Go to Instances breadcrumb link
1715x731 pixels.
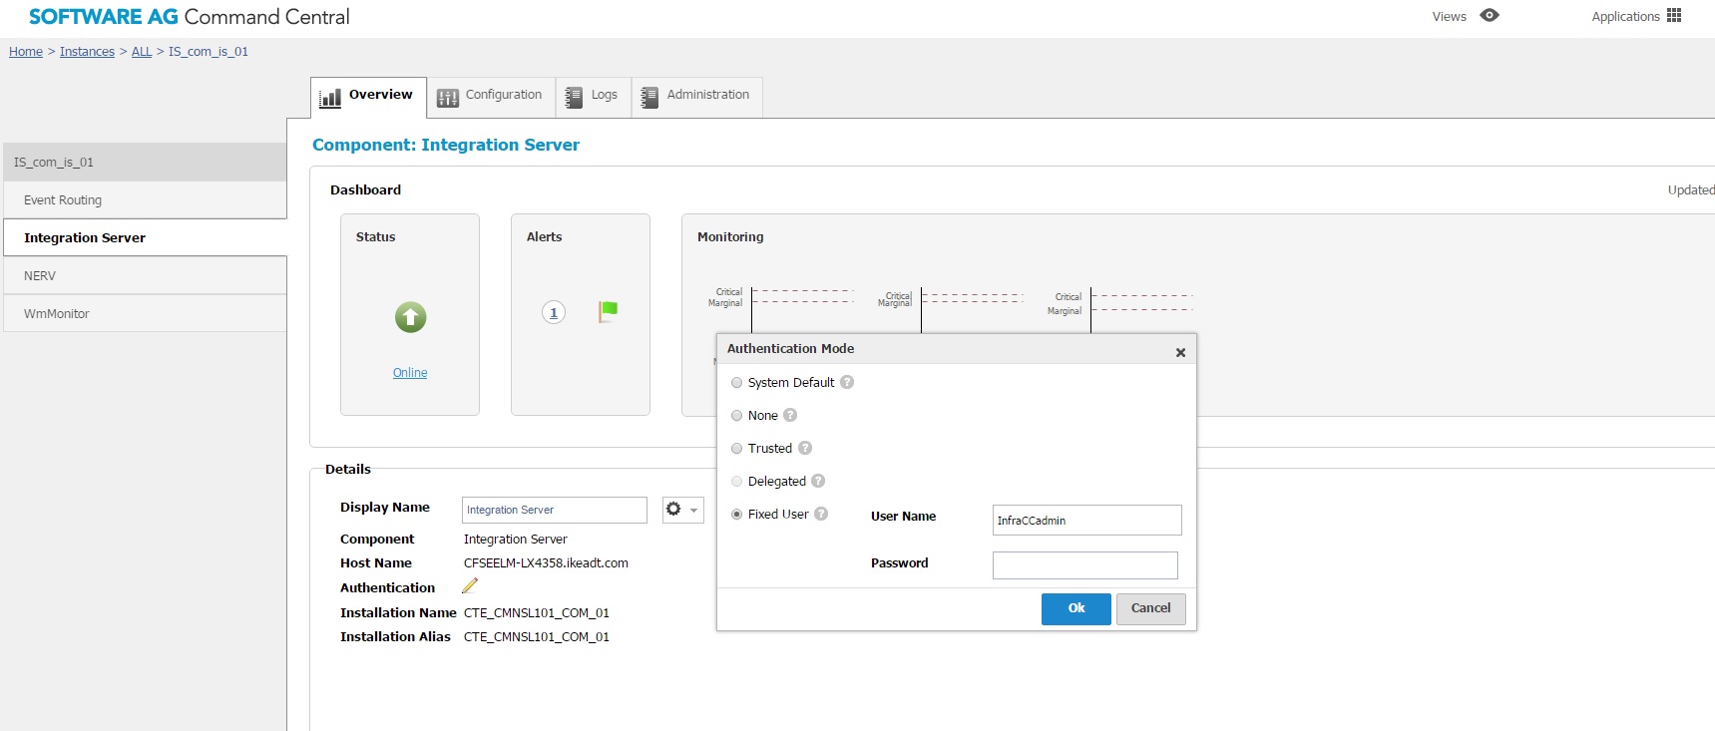87,52
